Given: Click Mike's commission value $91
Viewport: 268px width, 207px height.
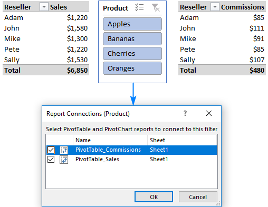Looking at the screenshot, I should point(259,39).
